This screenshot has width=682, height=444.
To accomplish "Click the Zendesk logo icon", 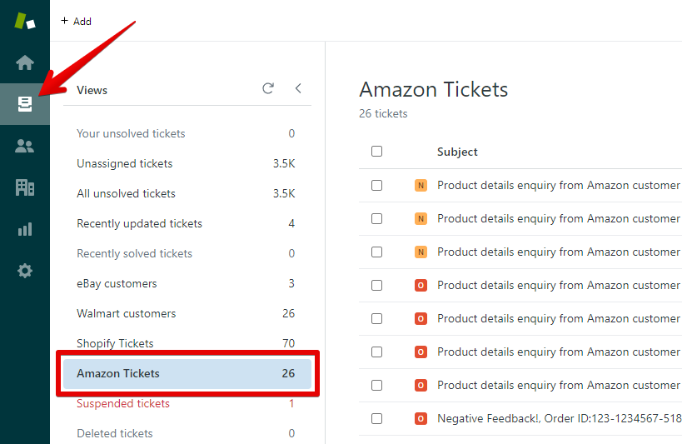I will [x=25, y=21].
